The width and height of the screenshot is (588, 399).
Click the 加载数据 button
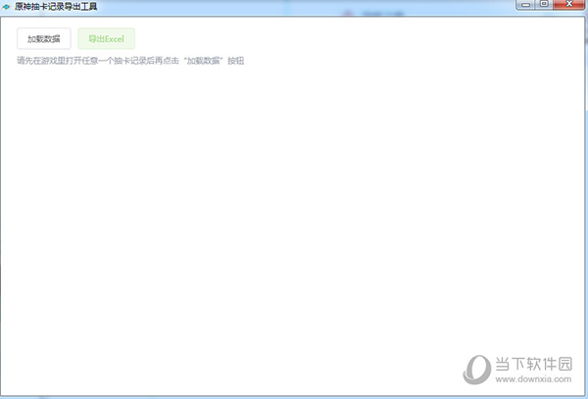[x=44, y=38]
